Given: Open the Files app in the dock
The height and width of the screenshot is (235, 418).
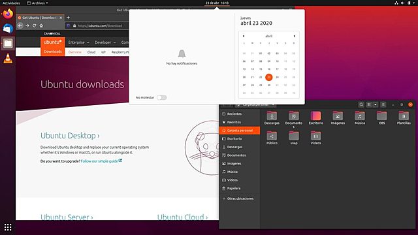Looking at the screenshot, I should click(x=8, y=43).
